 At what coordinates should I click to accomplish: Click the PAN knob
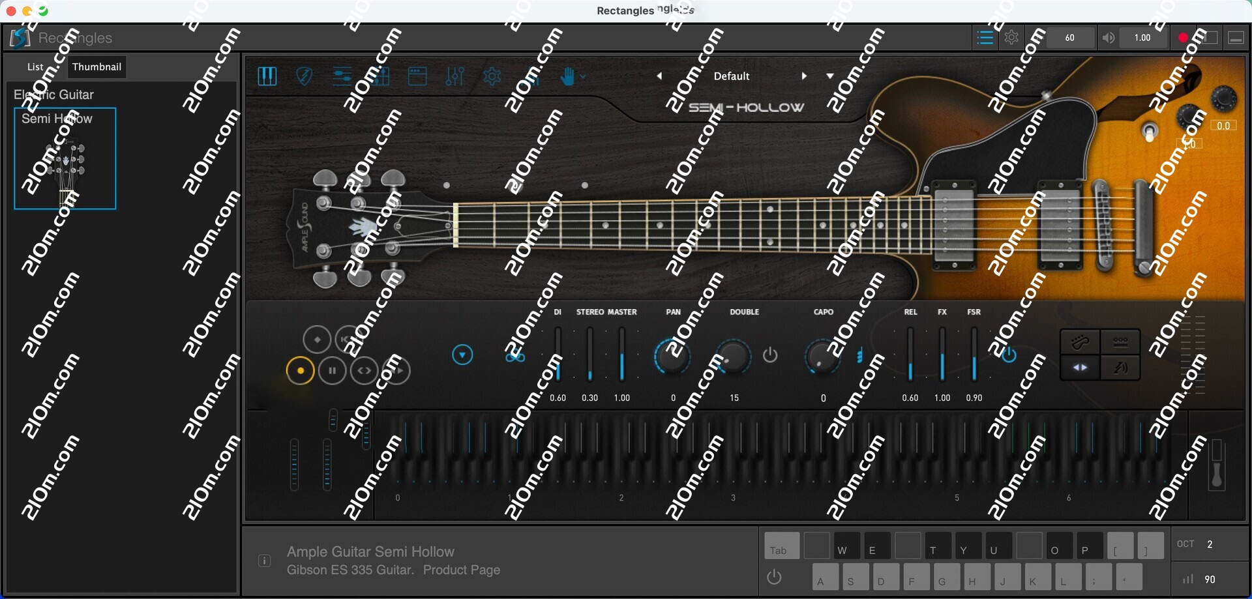pos(672,357)
